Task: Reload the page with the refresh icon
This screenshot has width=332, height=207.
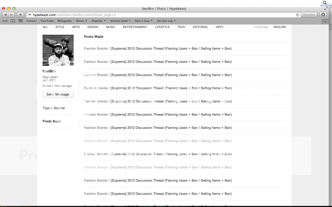Action: (297, 15)
